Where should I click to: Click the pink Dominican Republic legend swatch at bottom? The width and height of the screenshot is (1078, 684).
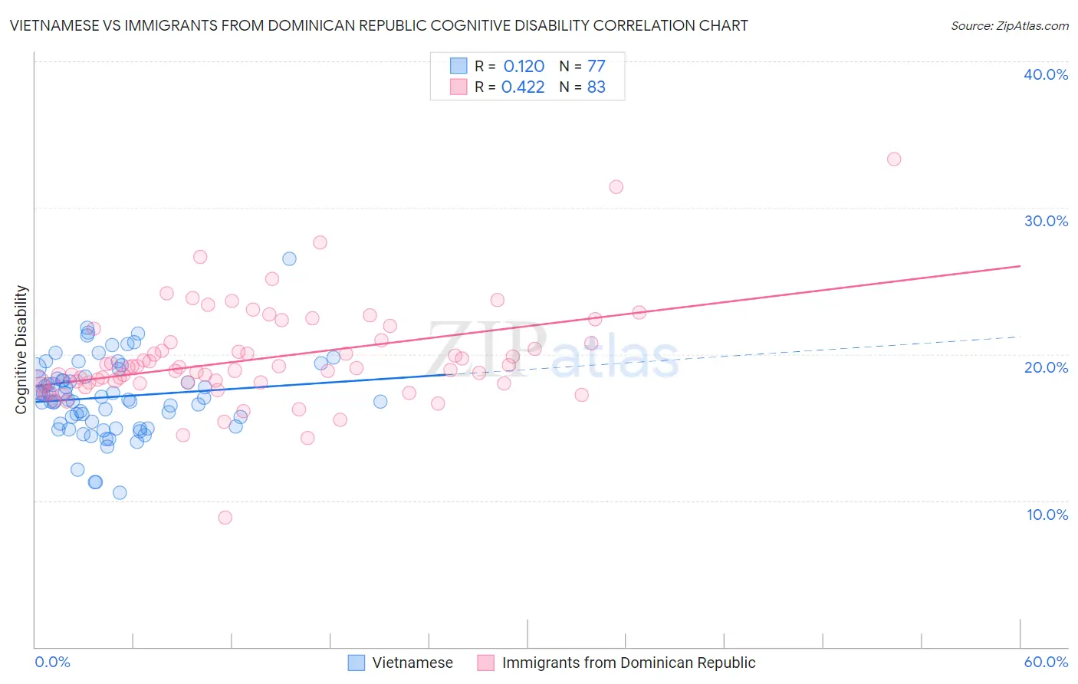485,663
